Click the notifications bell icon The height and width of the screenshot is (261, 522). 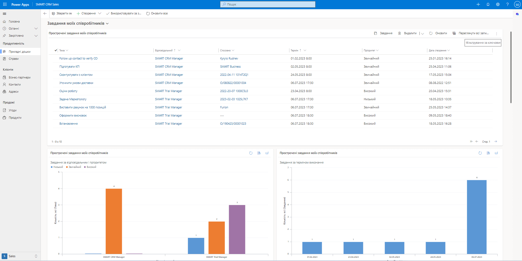point(488,4)
